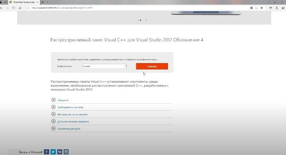Expand Инструкции по установке section
Screen dimensions: 286x155
pos(53,114)
